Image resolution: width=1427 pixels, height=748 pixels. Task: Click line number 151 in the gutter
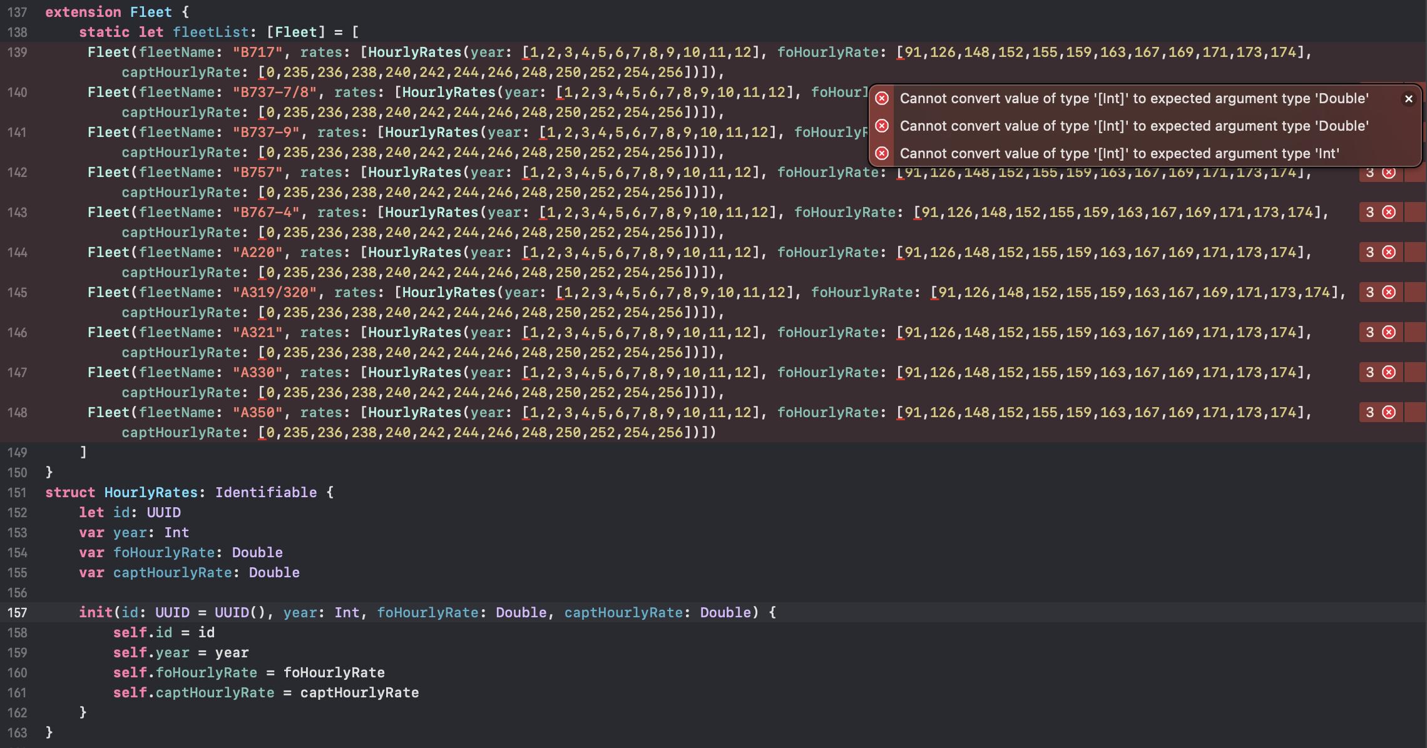[x=18, y=492]
